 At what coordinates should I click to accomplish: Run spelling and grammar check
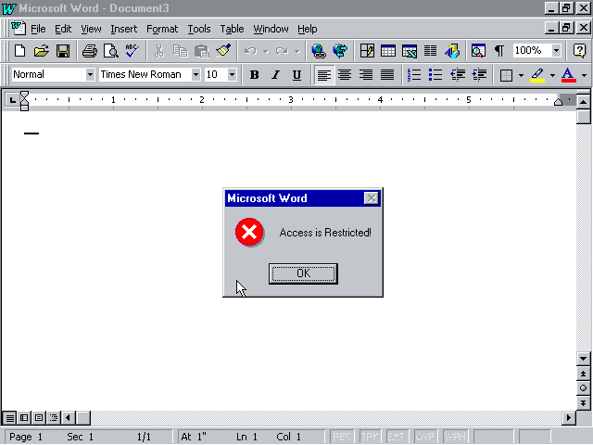tap(132, 51)
